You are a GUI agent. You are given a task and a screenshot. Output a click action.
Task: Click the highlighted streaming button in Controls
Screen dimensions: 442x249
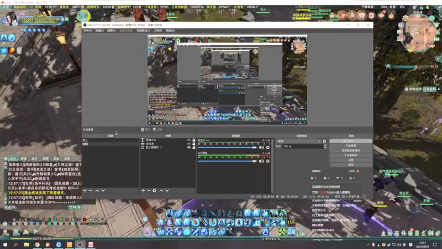click(351, 141)
